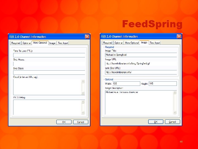Viewport: 198px width, 149px height.
Task: Switch to Image tab in left dialog
Action: coord(52,43)
